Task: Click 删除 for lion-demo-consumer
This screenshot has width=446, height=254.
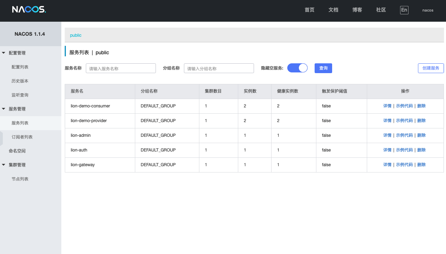Action: pos(421,106)
